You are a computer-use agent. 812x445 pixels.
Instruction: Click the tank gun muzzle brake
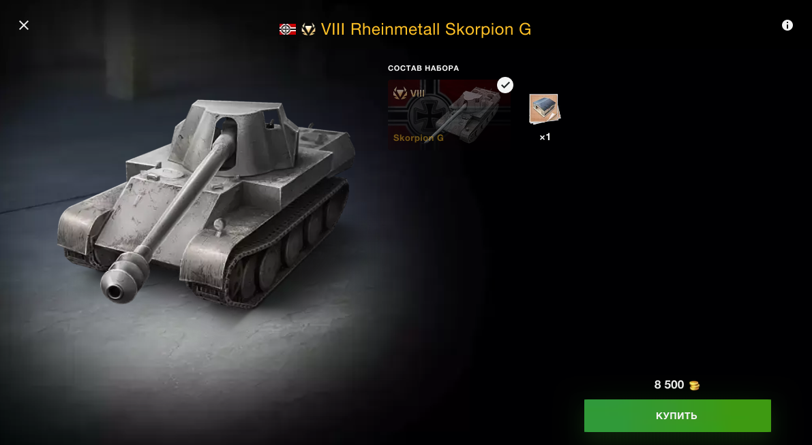124,276
